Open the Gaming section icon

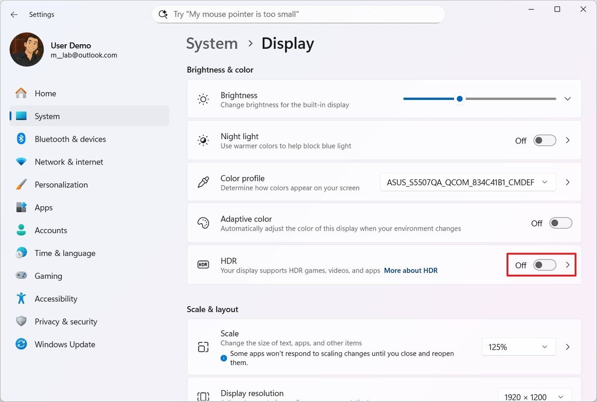(x=20, y=276)
